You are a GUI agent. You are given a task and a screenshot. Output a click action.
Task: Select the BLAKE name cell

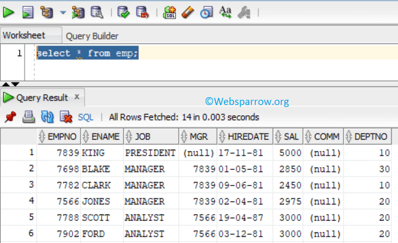pyautogui.click(x=103, y=169)
